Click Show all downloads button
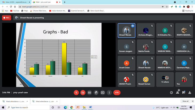Image resolution: width=195 pixels, height=110 pixels. click(185, 101)
